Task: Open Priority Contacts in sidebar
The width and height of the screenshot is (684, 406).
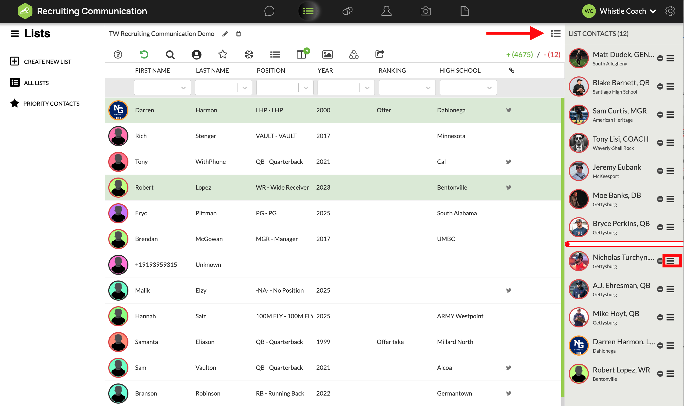Action: [45, 104]
